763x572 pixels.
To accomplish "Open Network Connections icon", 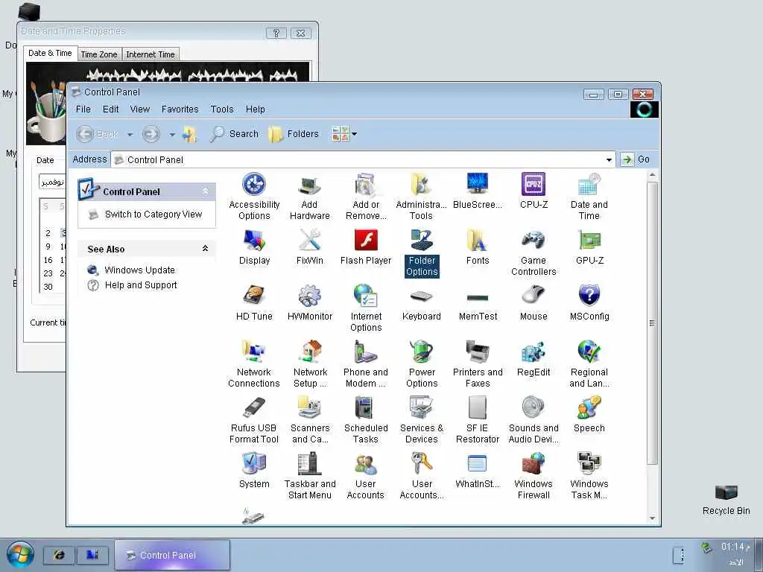I will 254,363.
